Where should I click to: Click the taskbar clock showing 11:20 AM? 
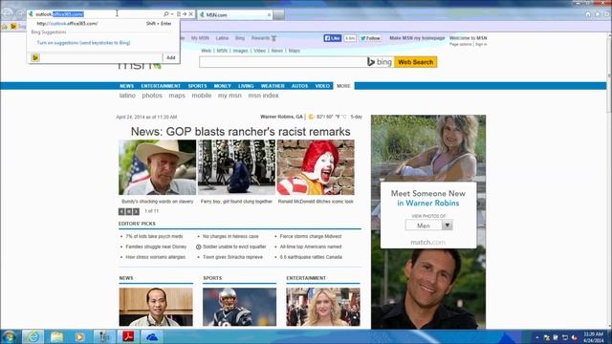click(594, 337)
